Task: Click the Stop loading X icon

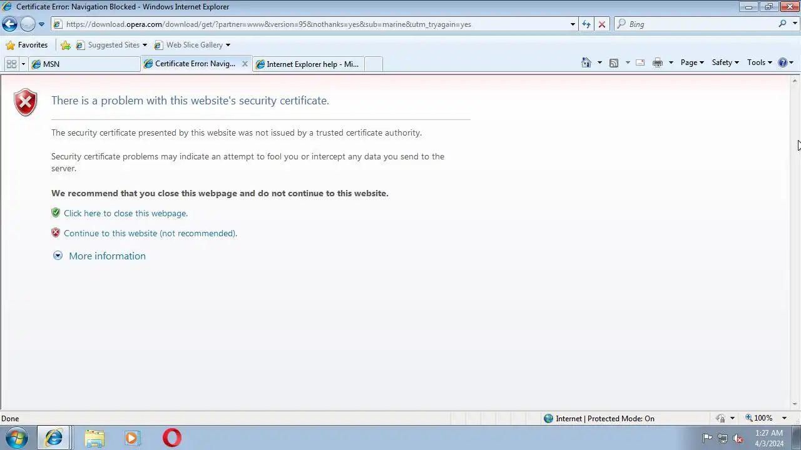Action: pyautogui.click(x=602, y=24)
